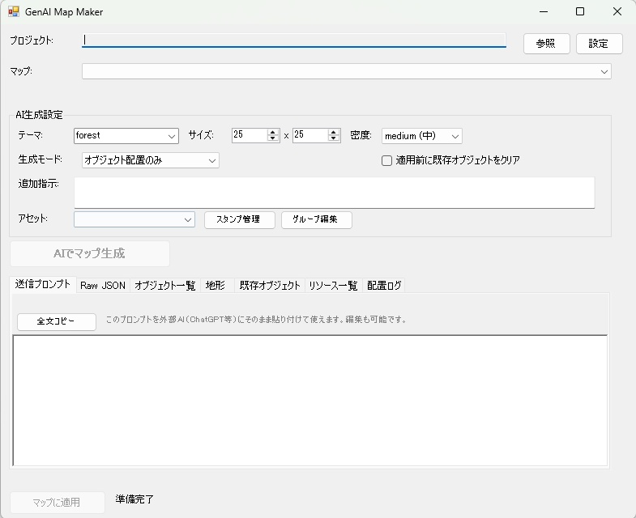
Task: Maximize the GenAI Map Maker window
Action: 580,12
